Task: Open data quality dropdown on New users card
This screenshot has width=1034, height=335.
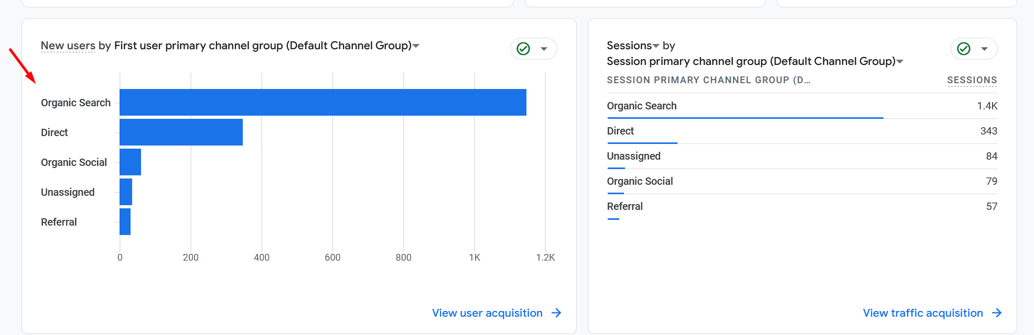Action: [544, 49]
